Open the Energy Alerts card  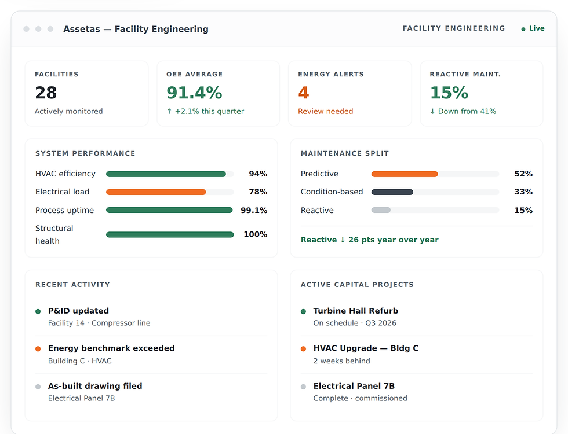[x=350, y=93]
